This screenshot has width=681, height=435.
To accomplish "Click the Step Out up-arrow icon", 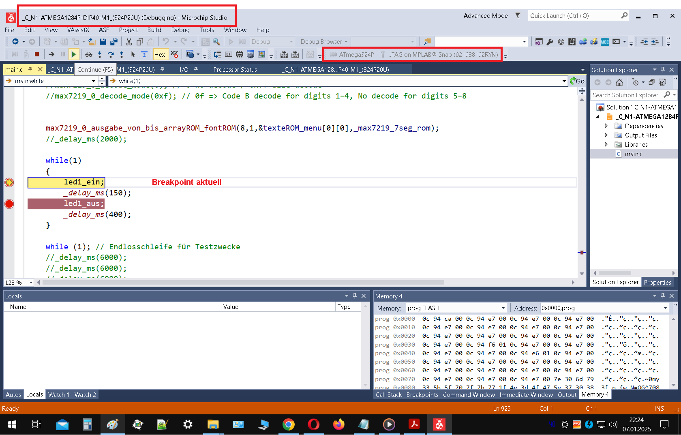I will pos(121,54).
